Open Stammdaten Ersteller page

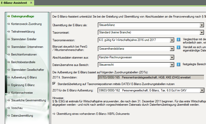pos(24,39)
